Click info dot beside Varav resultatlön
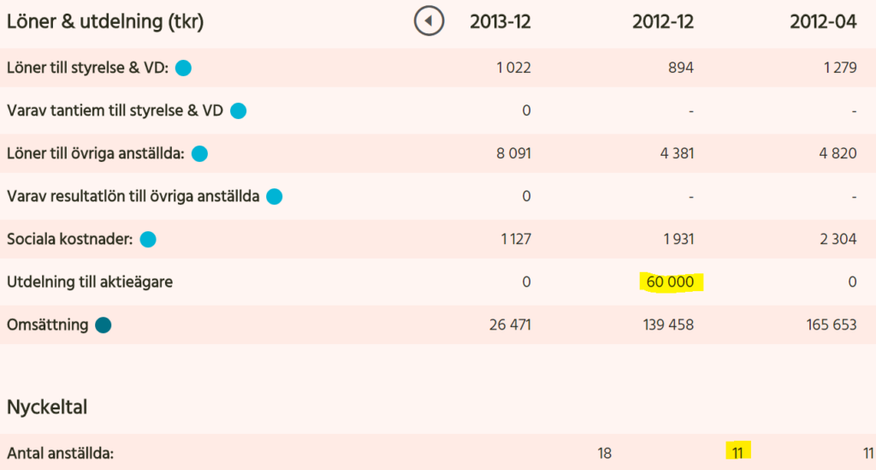Screen dimensions: 876x470 [x=275, y=197]
